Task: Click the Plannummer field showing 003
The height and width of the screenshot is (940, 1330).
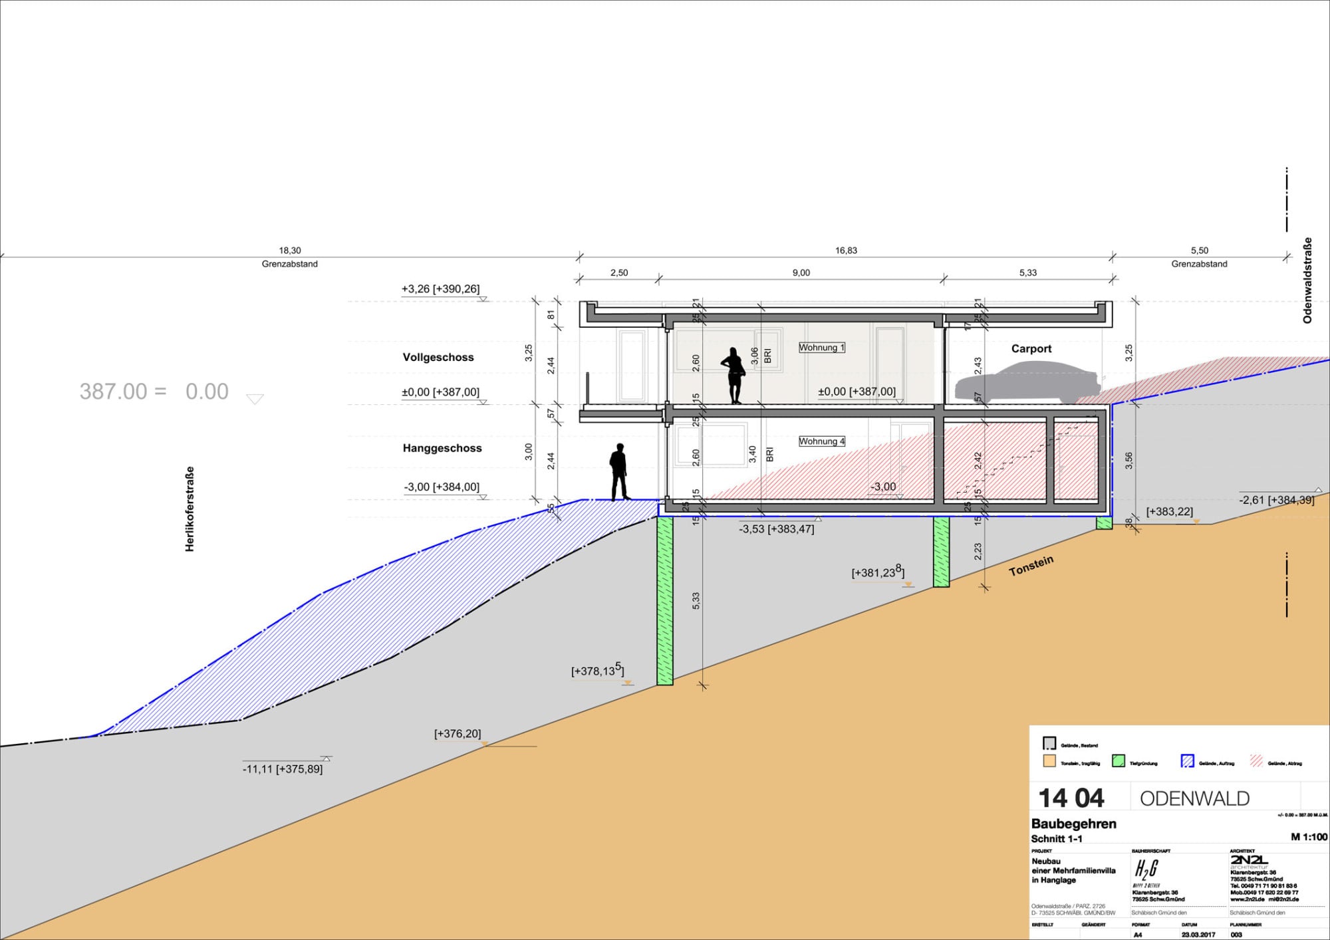Action: click(1235, 935)
